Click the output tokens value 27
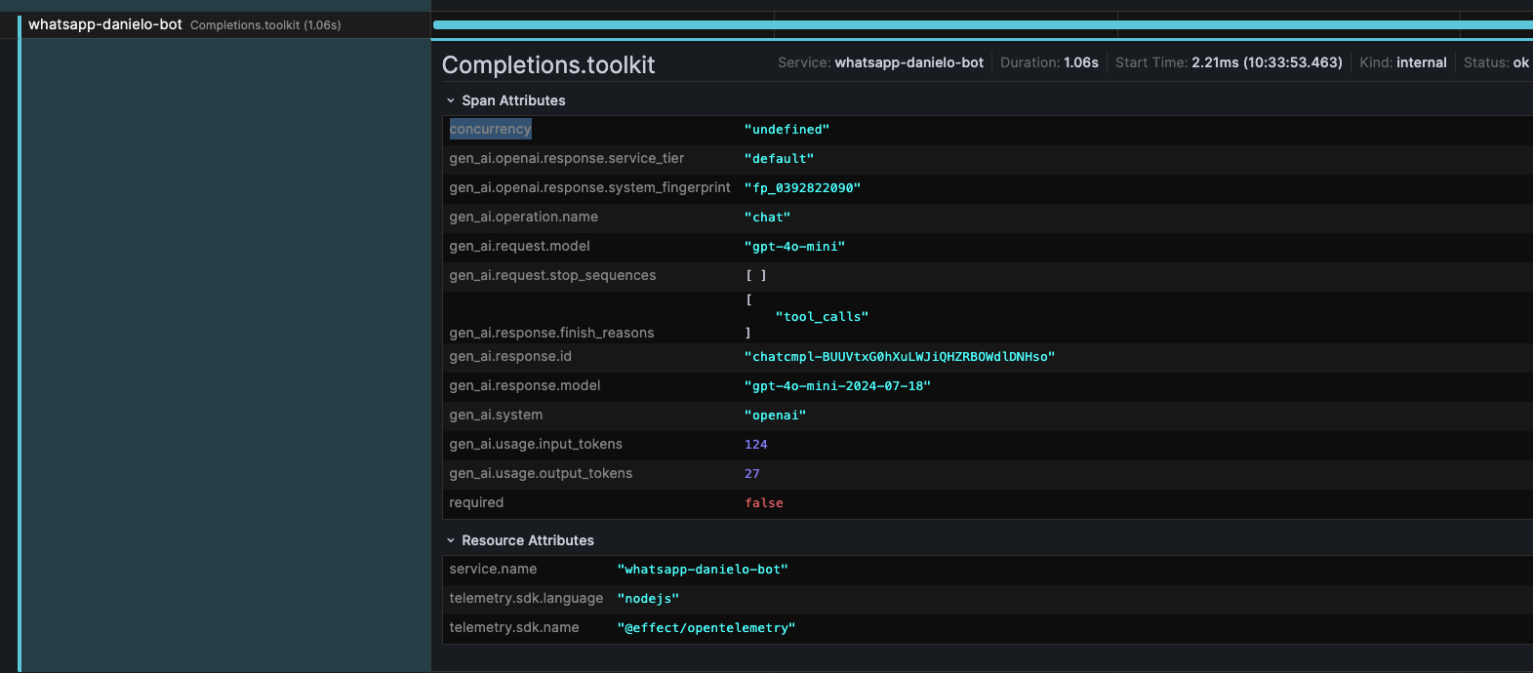This screenshot has height=673, width=1533. pyautogui.click(x=751, y=474)
